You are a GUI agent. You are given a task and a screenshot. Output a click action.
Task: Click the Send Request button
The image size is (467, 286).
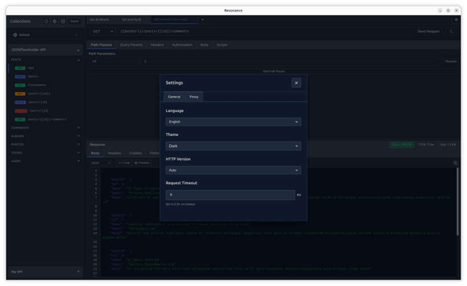428,31
